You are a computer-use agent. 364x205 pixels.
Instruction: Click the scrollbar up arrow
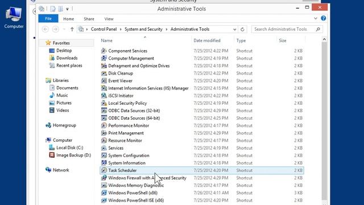[324, 39]
